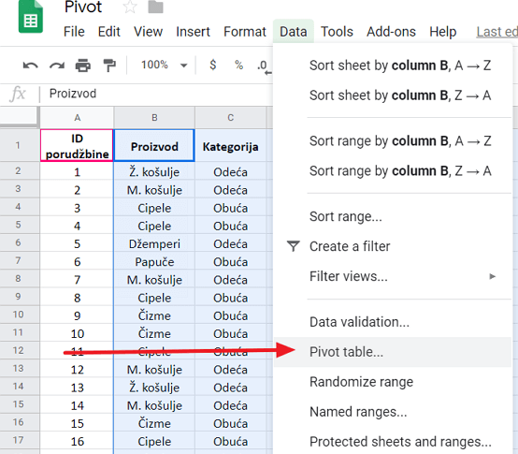Apply percent format icon
518x454 pixels.
[238, 65]
